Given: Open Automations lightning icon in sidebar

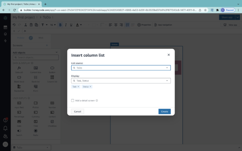Looking at the screenshot, I should pos(5,41).
